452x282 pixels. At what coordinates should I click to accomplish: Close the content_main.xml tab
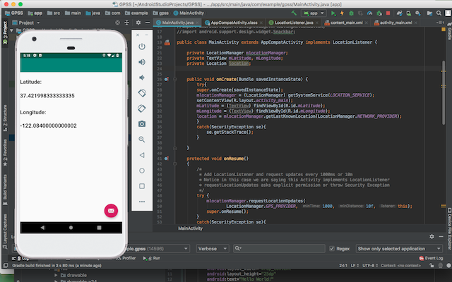(367, 23)
